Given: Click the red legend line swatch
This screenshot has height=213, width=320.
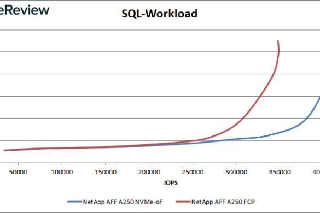Looking at the screenshot, I should pyautogui.click(x=183, y=202).
